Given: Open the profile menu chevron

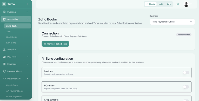Looking at the screenshot, I should [191, 4].
